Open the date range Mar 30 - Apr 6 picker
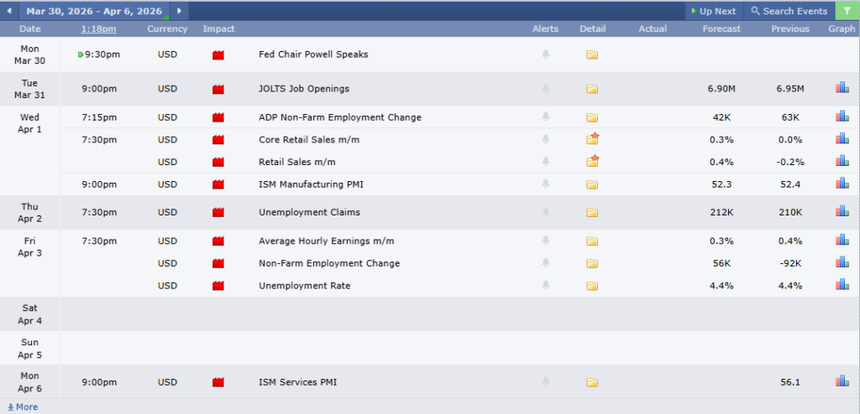Screen dimensions: 860x414 96,11
